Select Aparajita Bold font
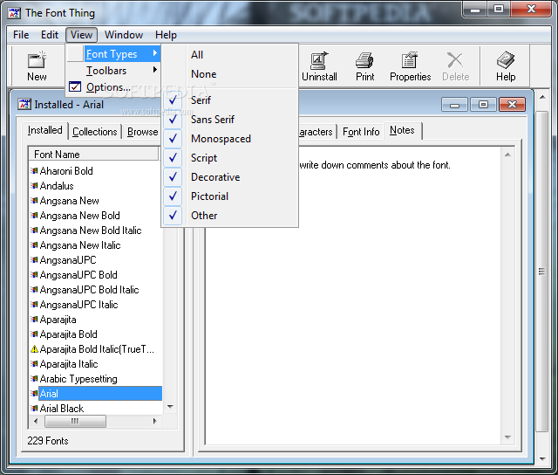 click(68, 334)
